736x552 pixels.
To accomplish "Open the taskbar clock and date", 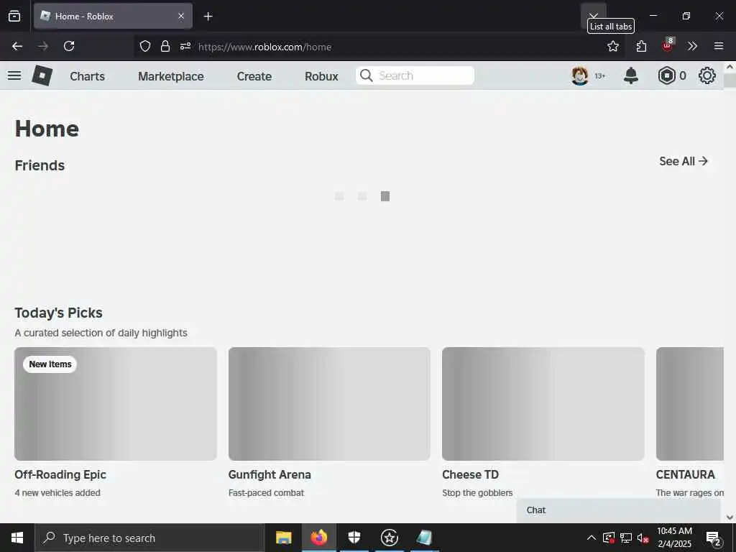I will coord(674,538).
